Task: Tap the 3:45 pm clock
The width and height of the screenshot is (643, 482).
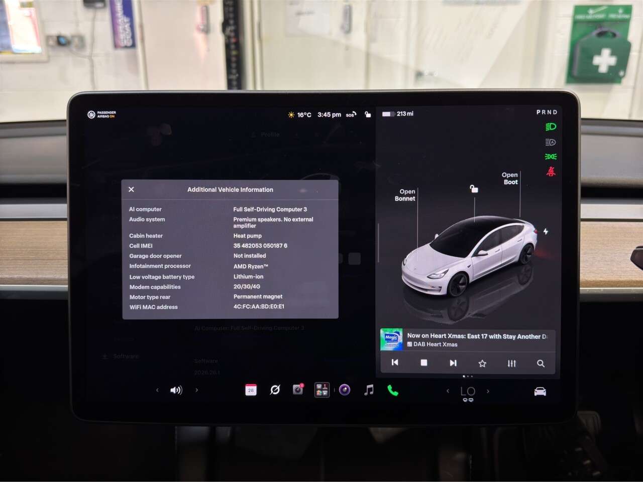Action: pos(329,114)
